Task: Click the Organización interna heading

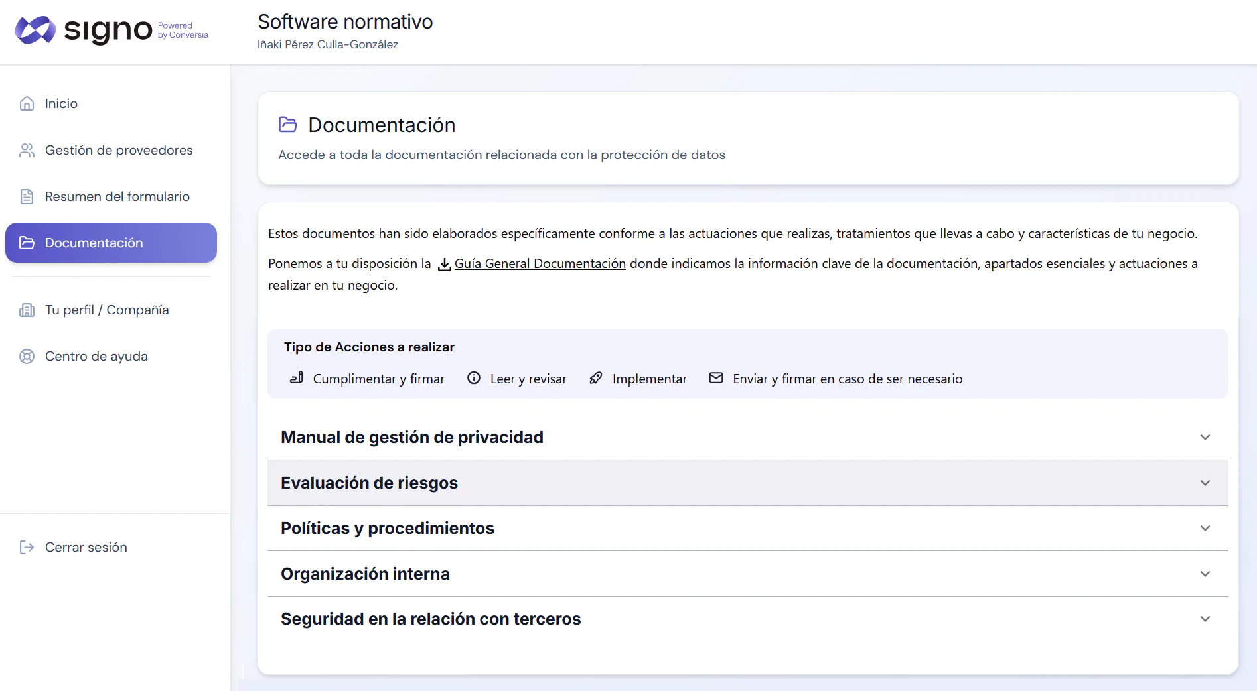Action: [x=365, y=574]
